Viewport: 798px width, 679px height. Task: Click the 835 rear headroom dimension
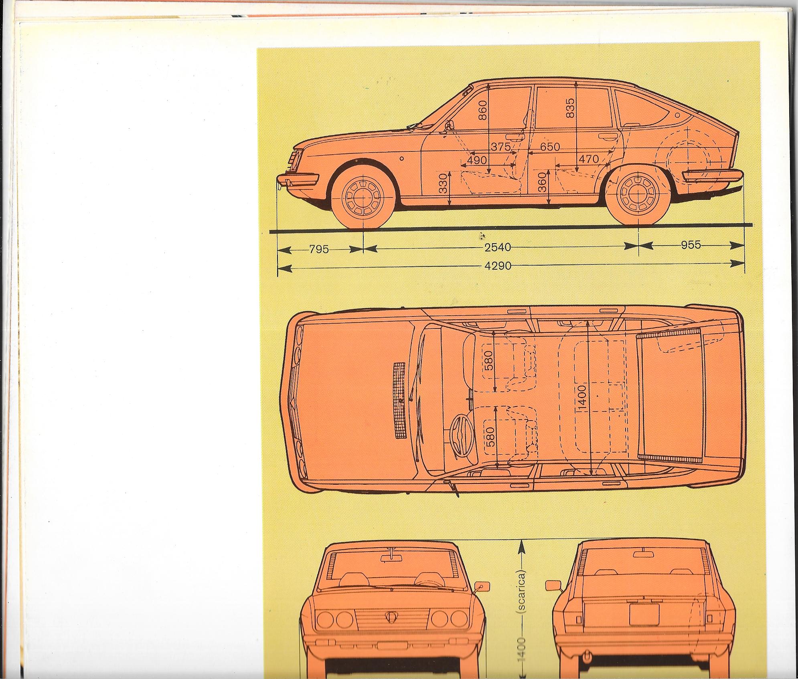(x=570, y=108)
